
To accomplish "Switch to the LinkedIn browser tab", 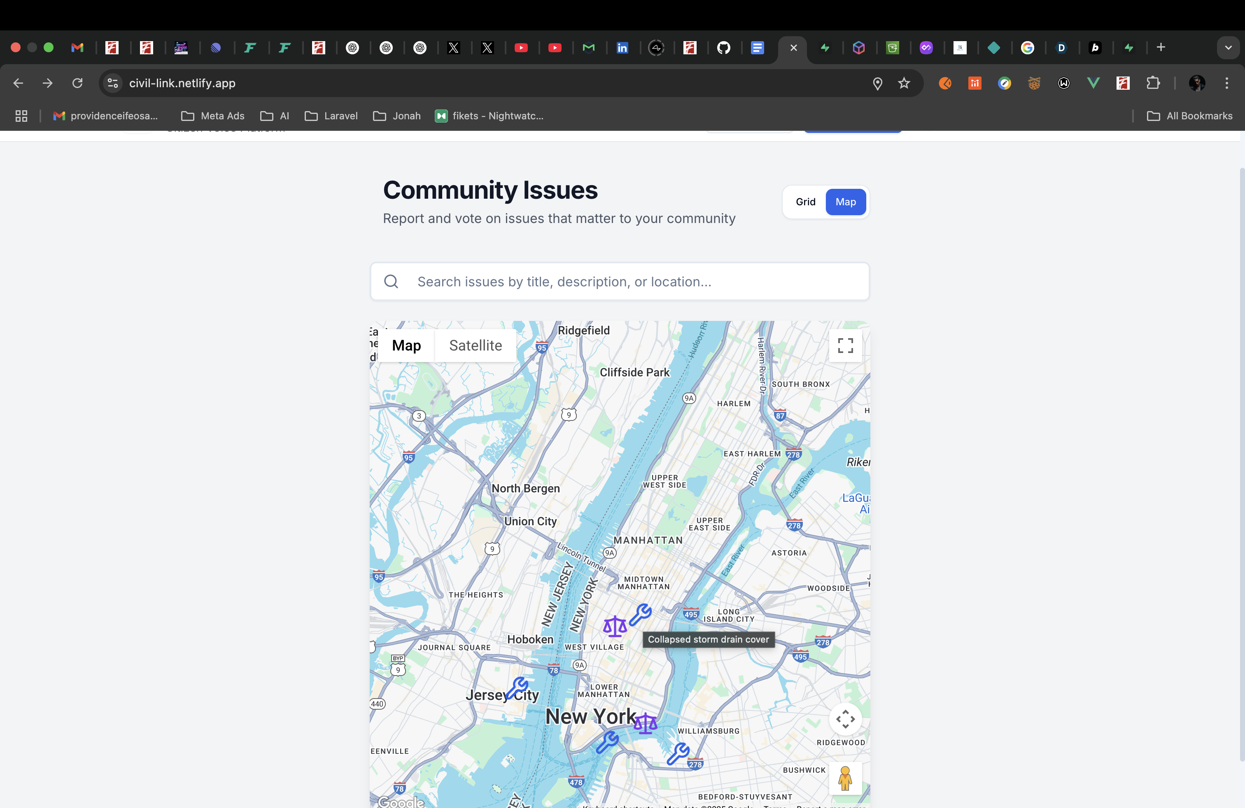I will (x=622, y=48).
